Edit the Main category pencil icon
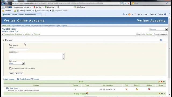This screenshot has width=172, height=97. pos(159,82)
